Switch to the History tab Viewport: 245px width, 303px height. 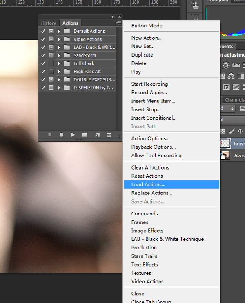point(48,23)
